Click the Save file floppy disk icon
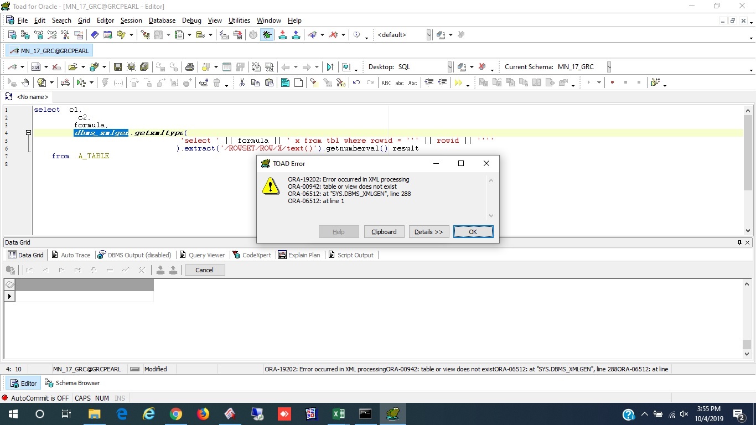 click(117, 67)
